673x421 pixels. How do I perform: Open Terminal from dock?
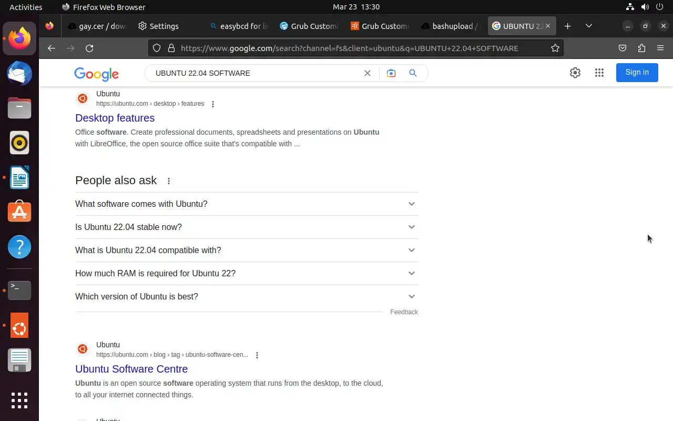19,290
